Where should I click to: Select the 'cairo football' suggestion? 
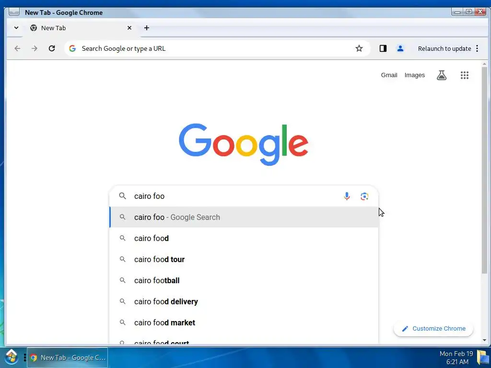pyautogui.click(x=244, y=280)
